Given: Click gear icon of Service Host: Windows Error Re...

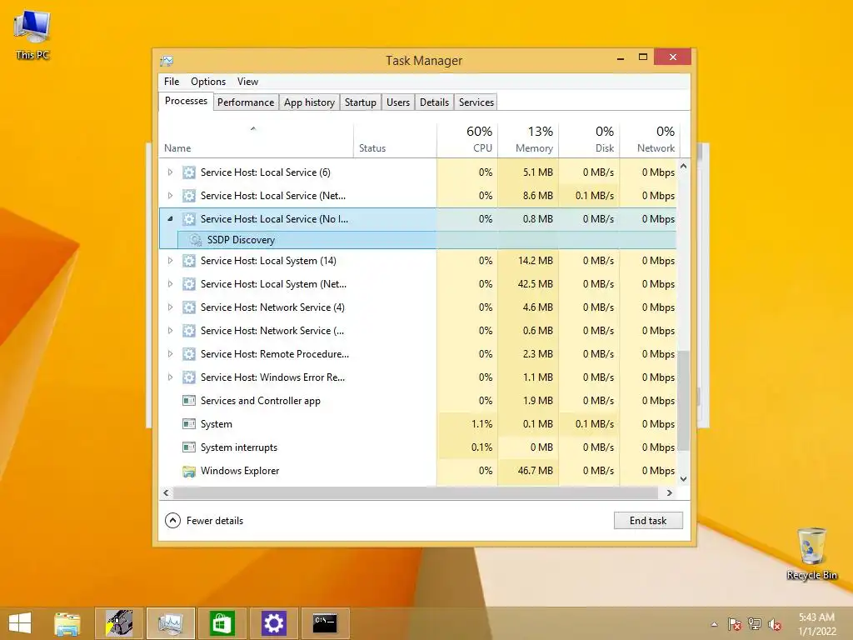Looking at the screenshot, I should (189, 377).
